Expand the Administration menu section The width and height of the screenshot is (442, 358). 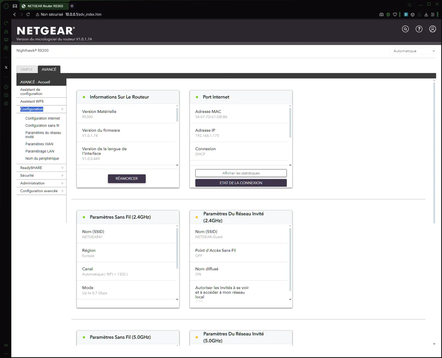click(62, 183)
